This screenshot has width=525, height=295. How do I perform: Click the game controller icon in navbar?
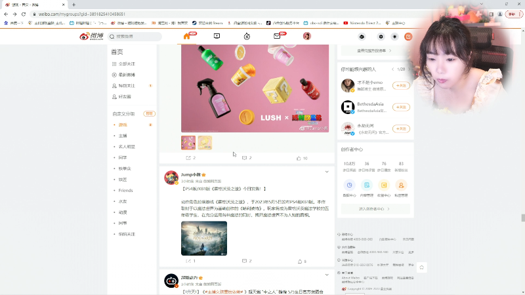pyautogui.click(x=362, y=37)
